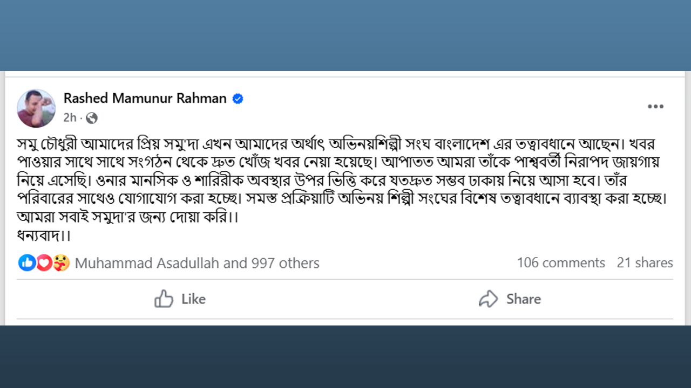Click the blue thumbs-up reaction emoji

26,263
